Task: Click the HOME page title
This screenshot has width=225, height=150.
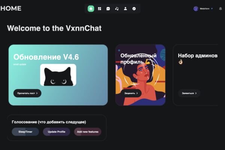Action: pos(11,8)
